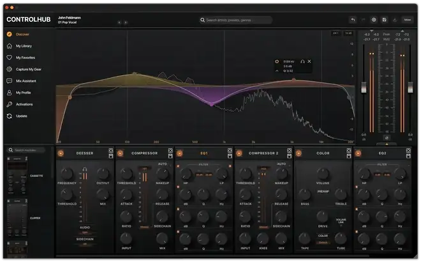Screen dimensions: 421x262
Task: Open the Color module color selector
Action: click(323, 242)
